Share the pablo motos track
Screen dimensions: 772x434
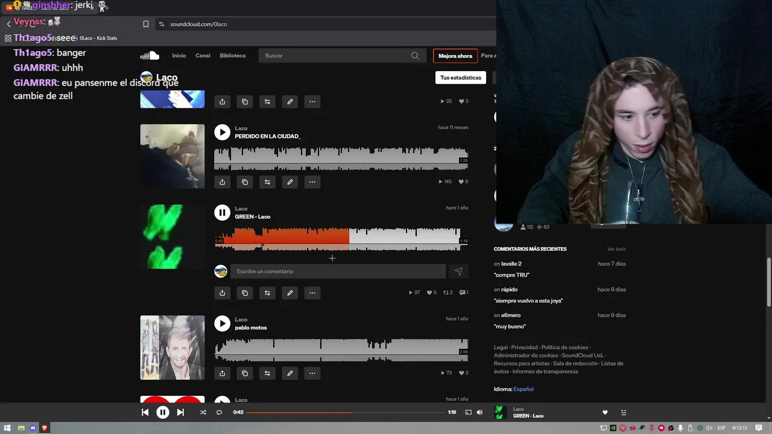click(x=222, y=373)
